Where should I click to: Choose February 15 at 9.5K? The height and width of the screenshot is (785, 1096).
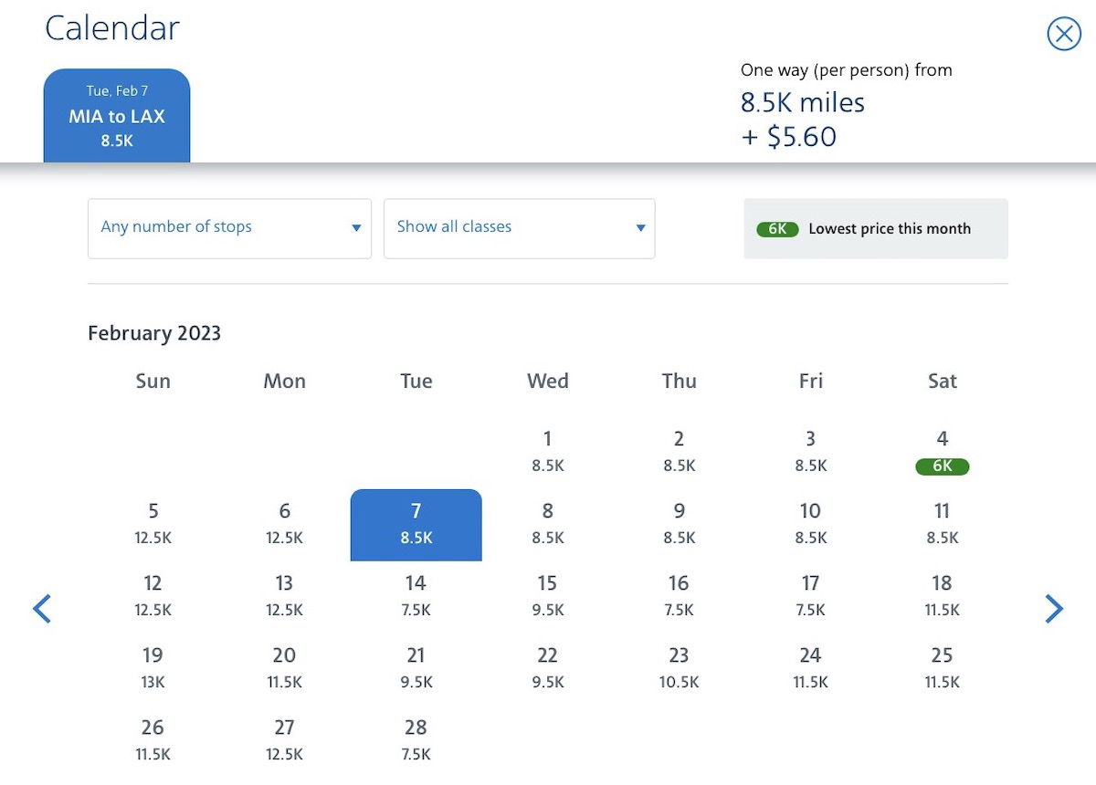(548, 596)
